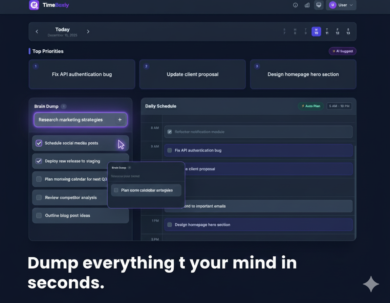Click the sparkle icon near bottom right
This screenshot has height=303, width=390.
pos(371,284)
